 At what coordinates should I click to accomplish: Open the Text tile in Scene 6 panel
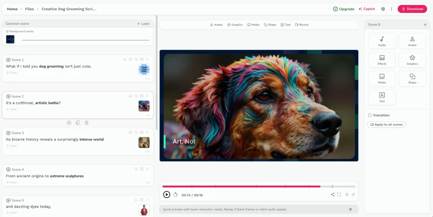coord(382,98)
